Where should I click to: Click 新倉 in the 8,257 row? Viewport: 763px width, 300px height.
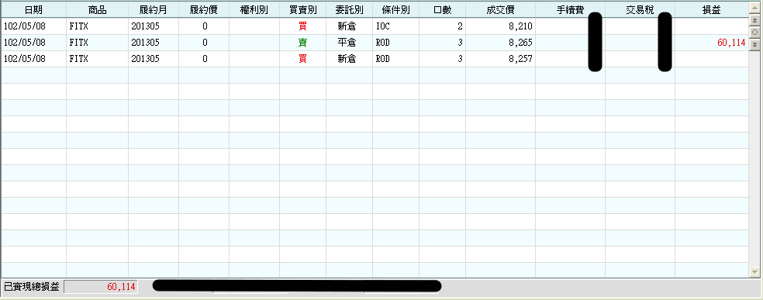point(347,59)
